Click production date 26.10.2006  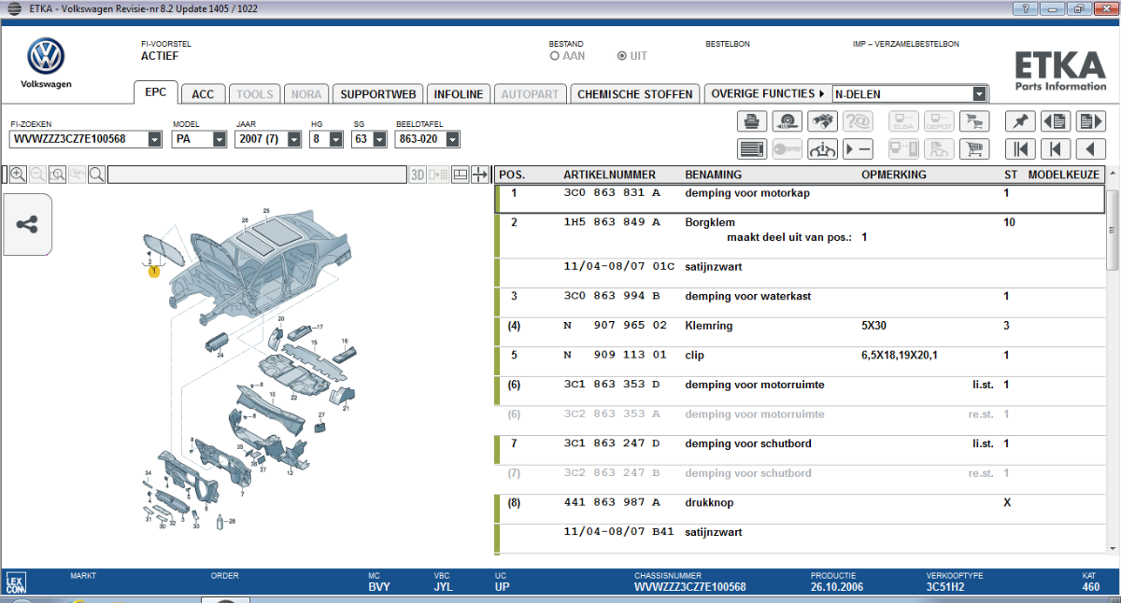[838, 587]
